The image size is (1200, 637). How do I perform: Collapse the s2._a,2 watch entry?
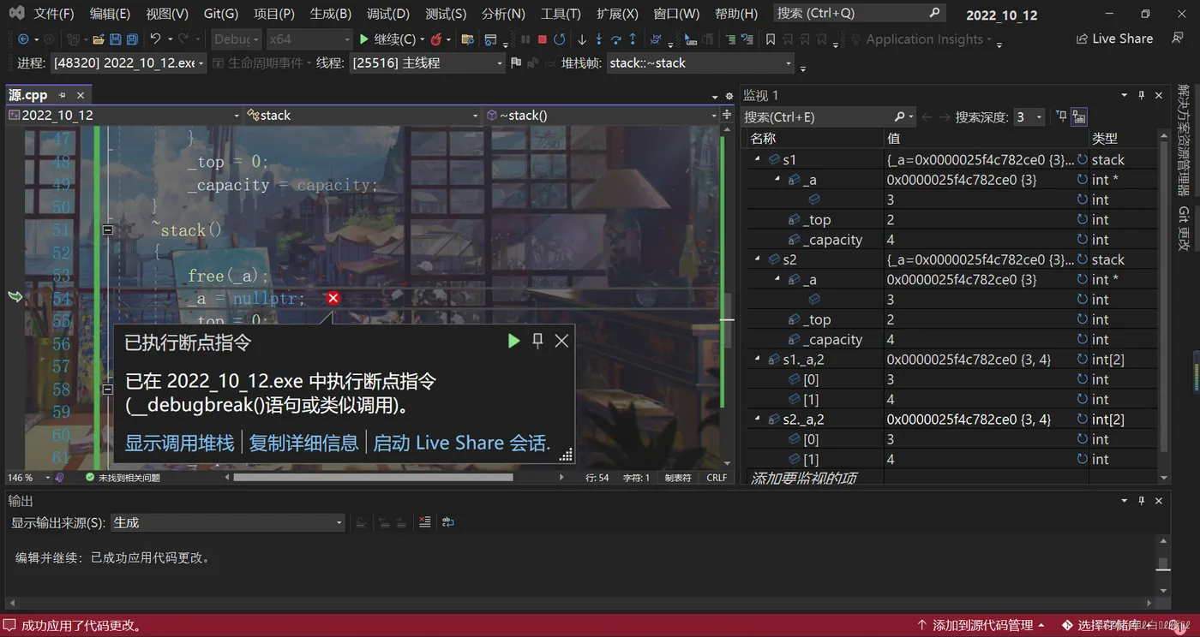[757, 420]
